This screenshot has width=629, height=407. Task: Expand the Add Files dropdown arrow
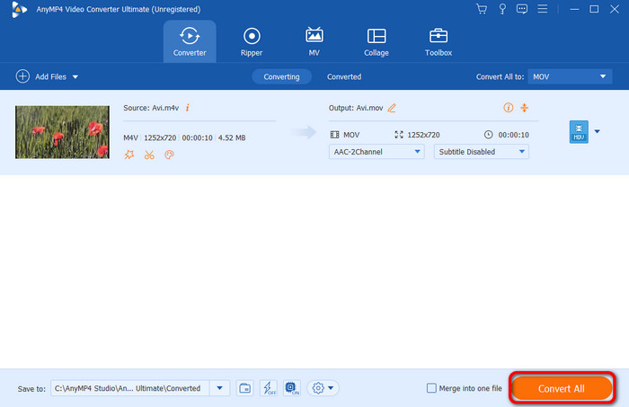pyautogui.click(x=75, y=76)
